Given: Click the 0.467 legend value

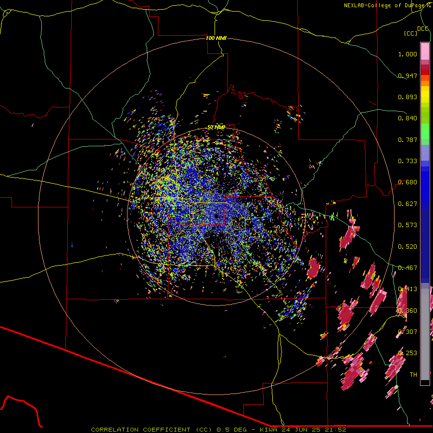Looking at the screenshot, I should click(408, 268).
